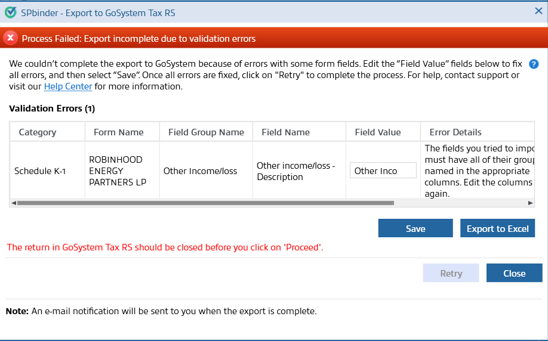548x341 pixels.
Task: Select the Field Group Name column header
Action: [206, 132]
